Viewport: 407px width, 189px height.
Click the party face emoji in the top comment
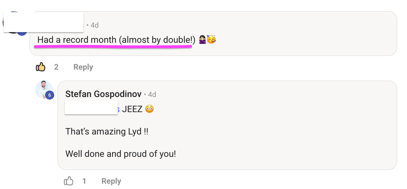pos(211,40)
